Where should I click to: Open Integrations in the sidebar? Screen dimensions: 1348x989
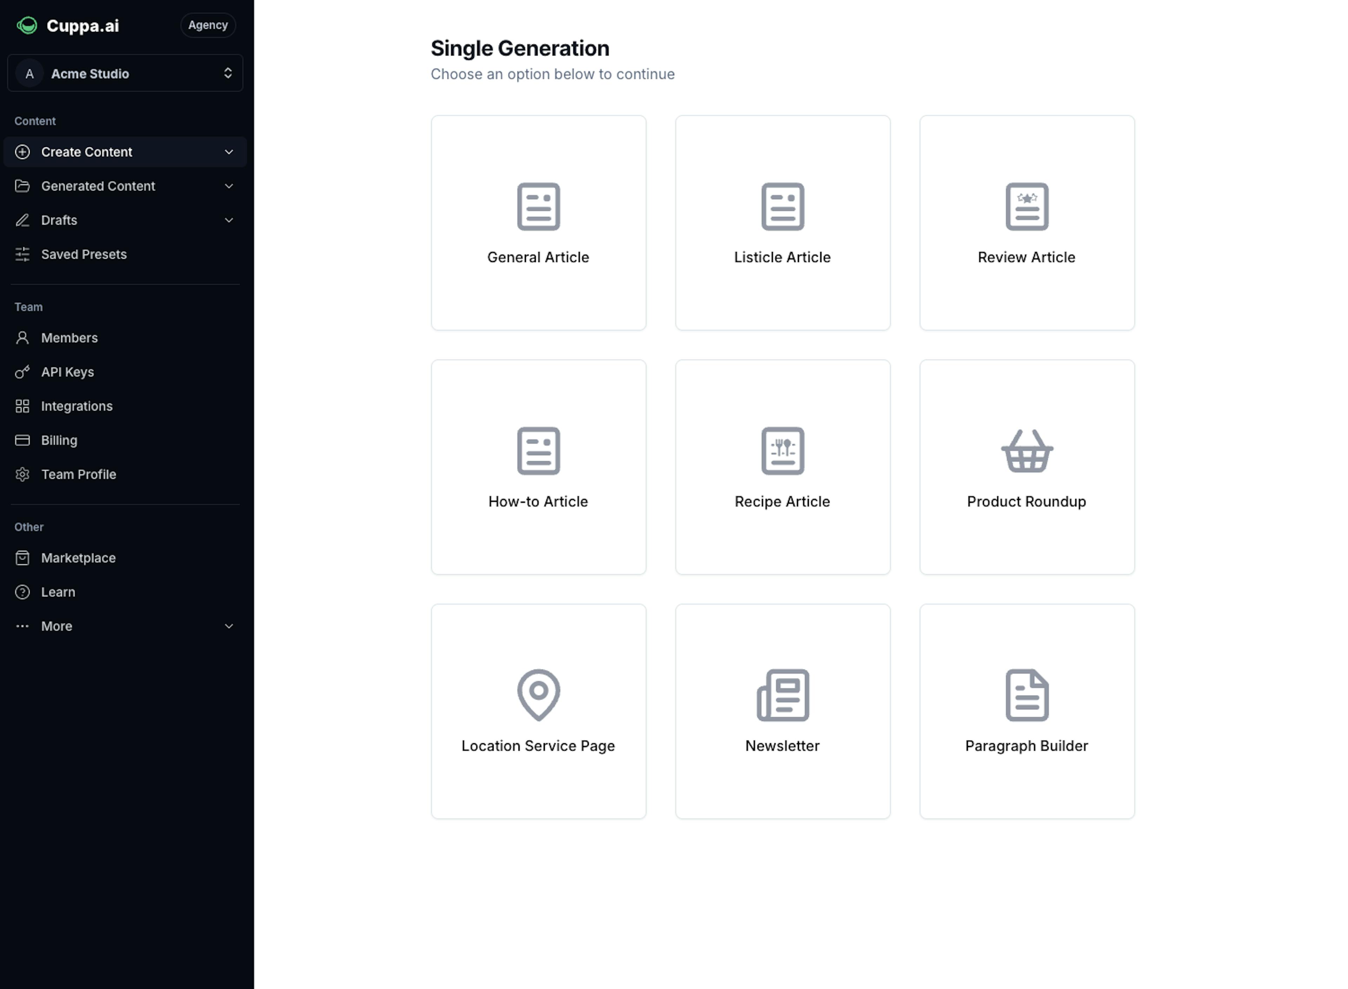coord(125,406)
